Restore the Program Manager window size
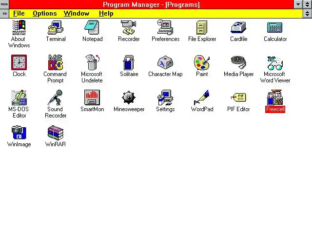The image size is (312, 234). click(308, 4)
